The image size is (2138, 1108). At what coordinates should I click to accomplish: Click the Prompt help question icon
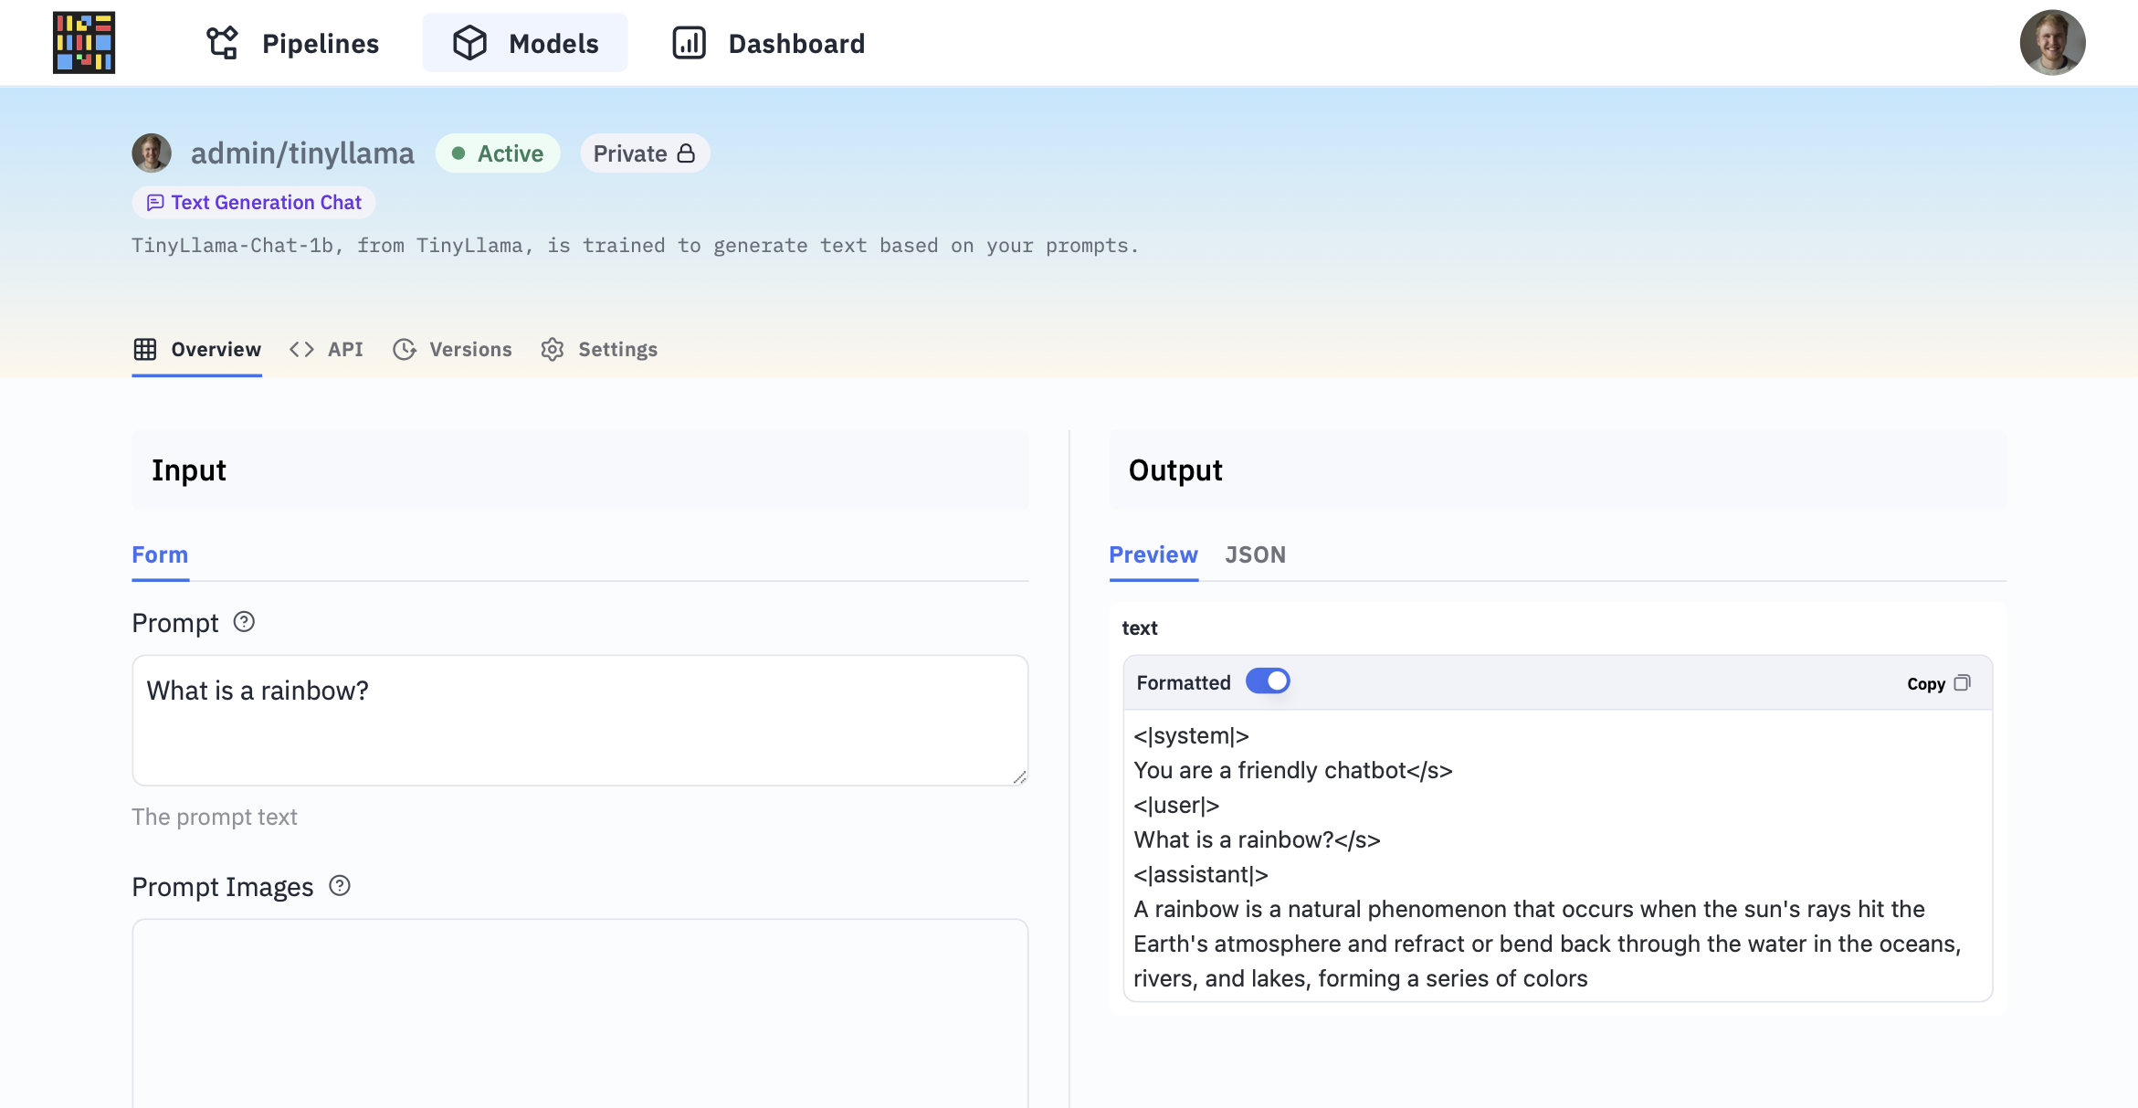[244, 622]
